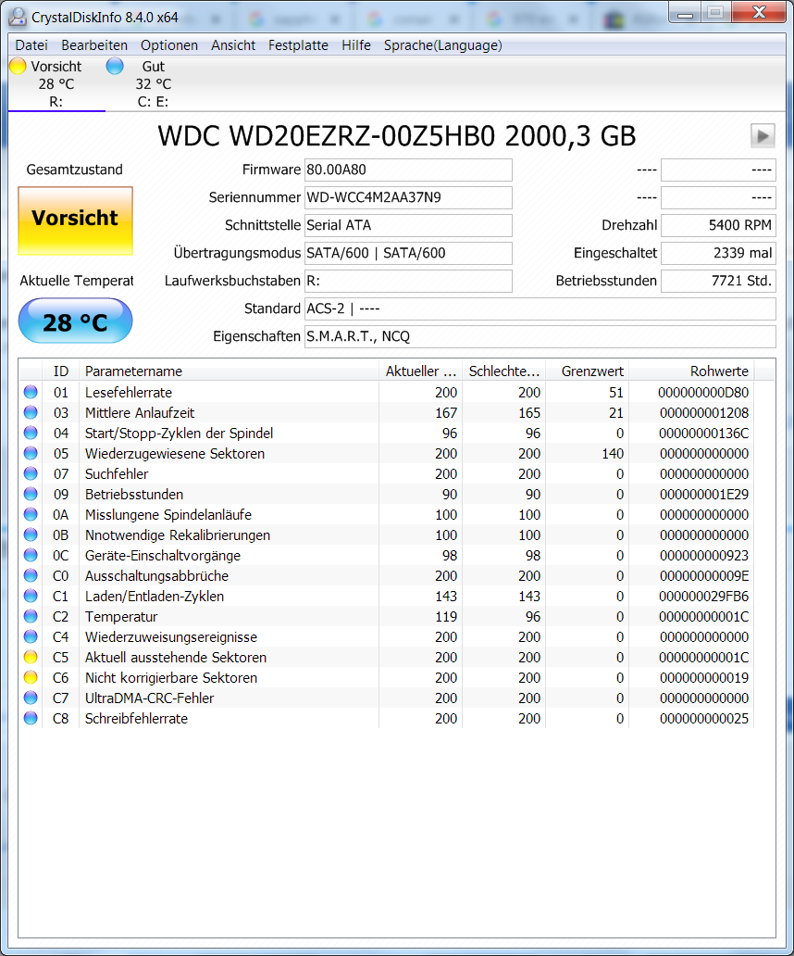Screen dimensions: 794x956
Task: Click the 28 °C temperature button
Action: (76, 321)
